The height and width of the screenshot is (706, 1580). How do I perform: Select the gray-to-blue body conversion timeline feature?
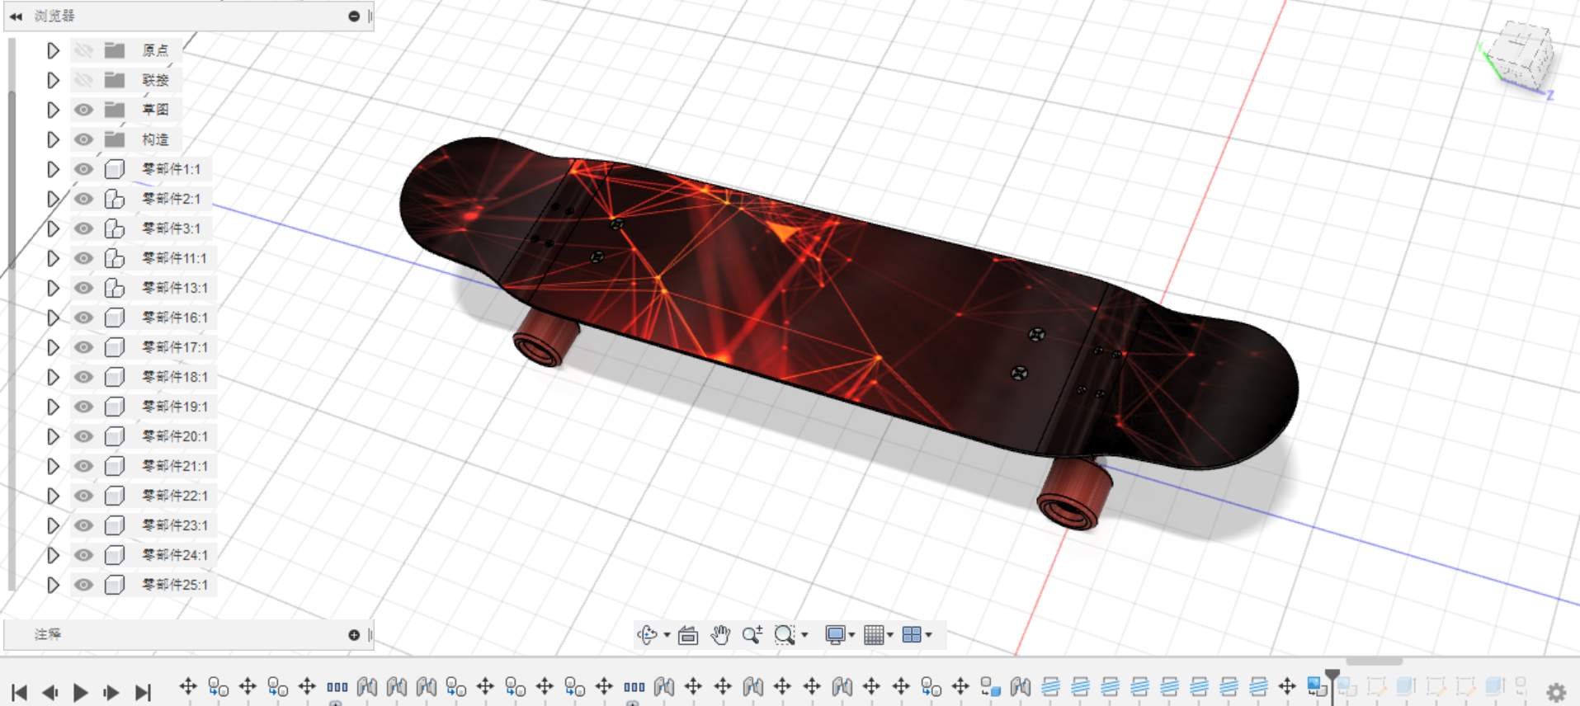click(x=990, y=686)
